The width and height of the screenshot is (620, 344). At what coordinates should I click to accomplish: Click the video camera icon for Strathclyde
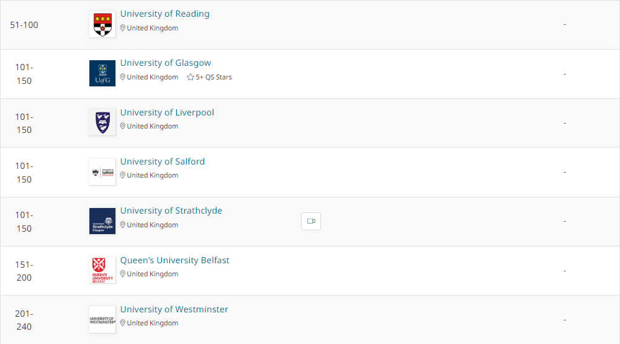[x=311, y=221]
